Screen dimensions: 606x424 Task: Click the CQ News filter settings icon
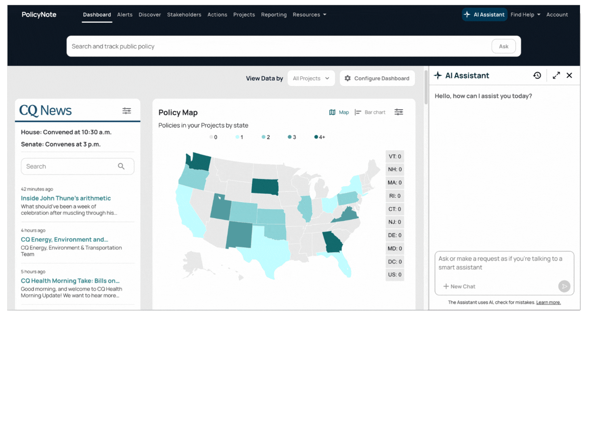pyautogui.click(x=127, y=111)
